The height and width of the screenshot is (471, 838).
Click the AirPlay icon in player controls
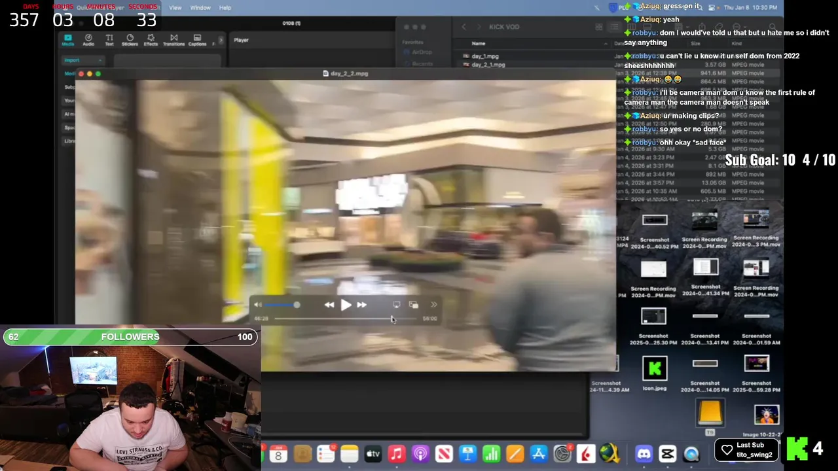[x=396, y=305]
